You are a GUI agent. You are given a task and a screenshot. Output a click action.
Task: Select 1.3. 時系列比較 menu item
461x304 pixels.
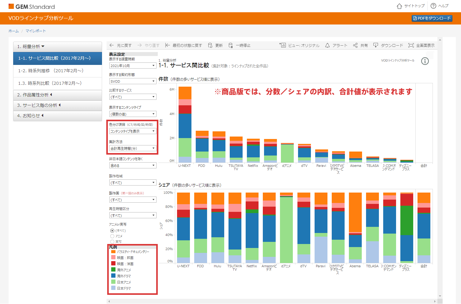point(58,83)
